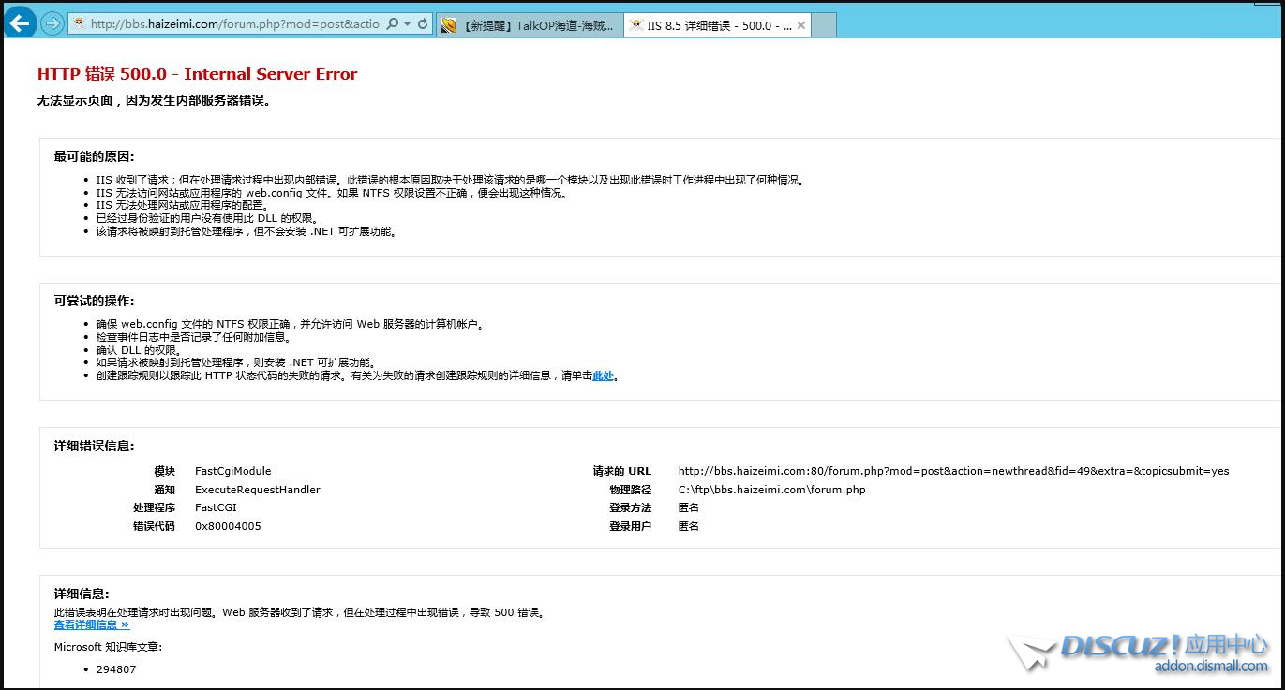Focus the URL address bar field

(234, 24)
